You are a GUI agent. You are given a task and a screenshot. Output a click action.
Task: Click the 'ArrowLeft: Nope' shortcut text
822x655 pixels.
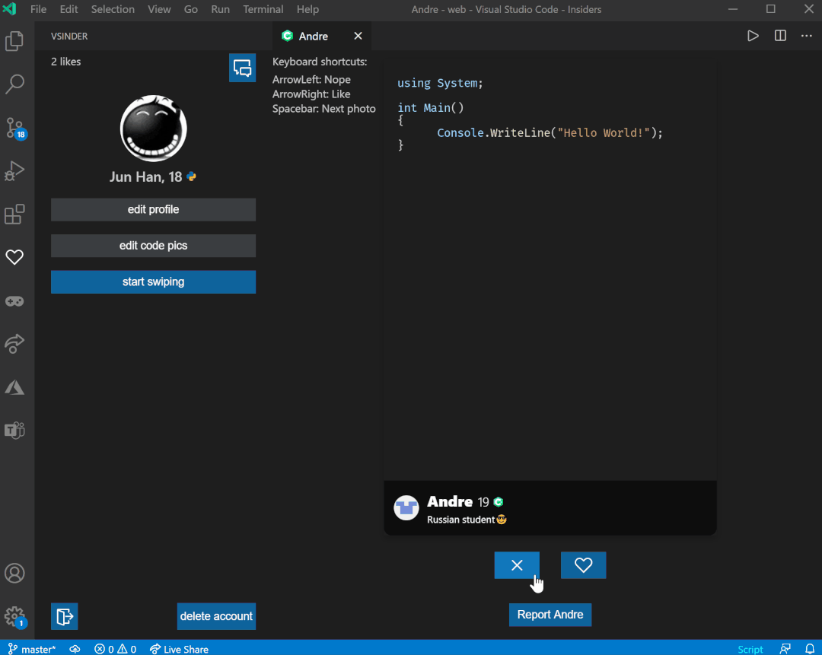tap(311, 80)
